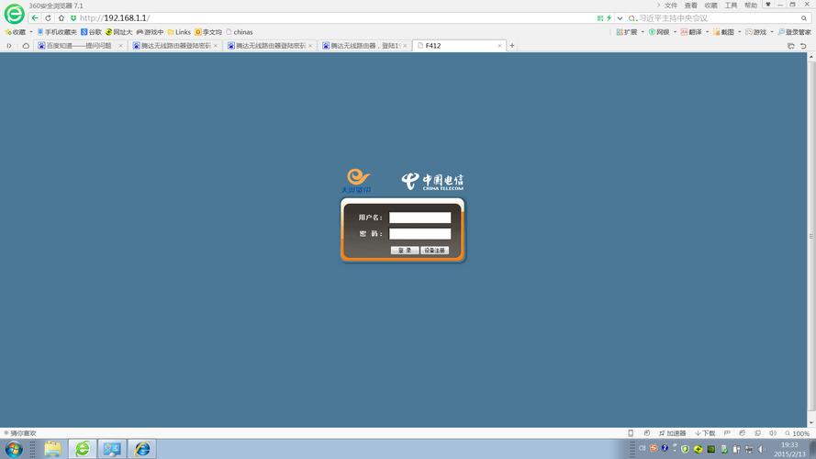Screen dimensions: 816x459
Task: Open the 工具 menu
Action: point(731,5)
